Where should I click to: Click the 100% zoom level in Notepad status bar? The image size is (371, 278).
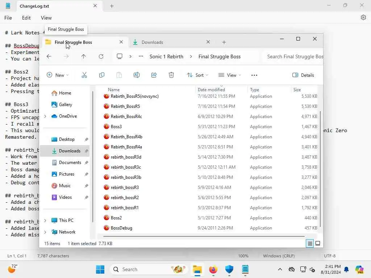pyautogui.click(x=243, y=256)
